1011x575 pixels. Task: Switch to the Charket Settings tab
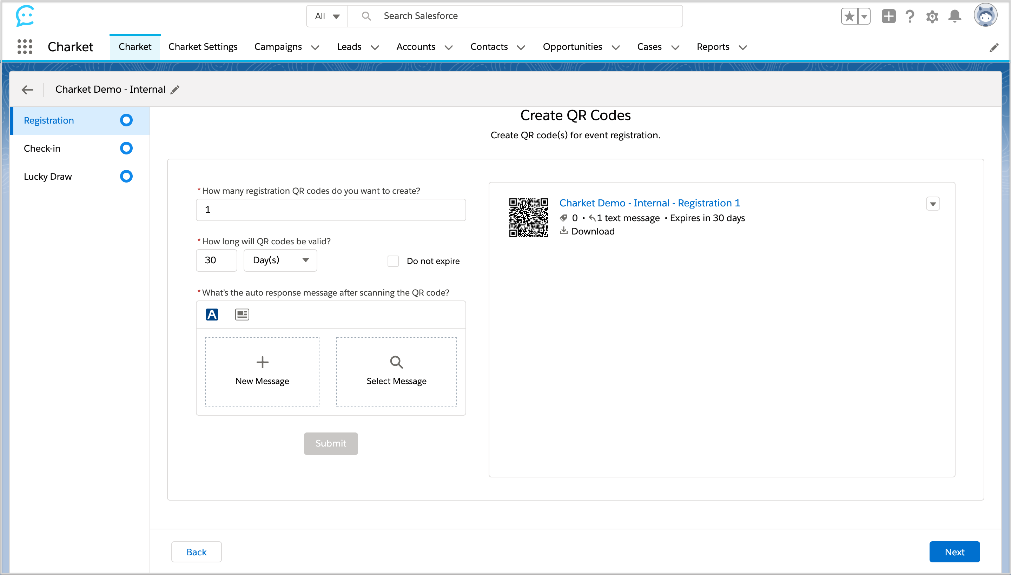click(203, 47)
